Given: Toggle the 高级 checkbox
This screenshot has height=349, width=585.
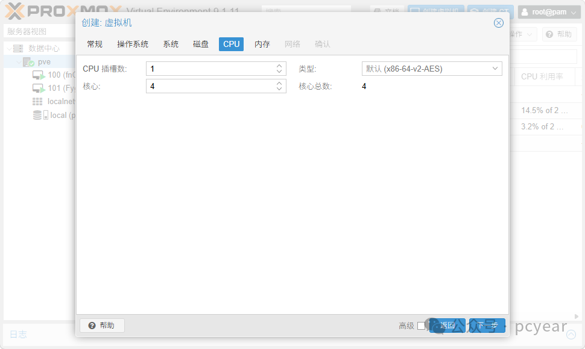Looking at the screenshot, I should coord(421,326).
